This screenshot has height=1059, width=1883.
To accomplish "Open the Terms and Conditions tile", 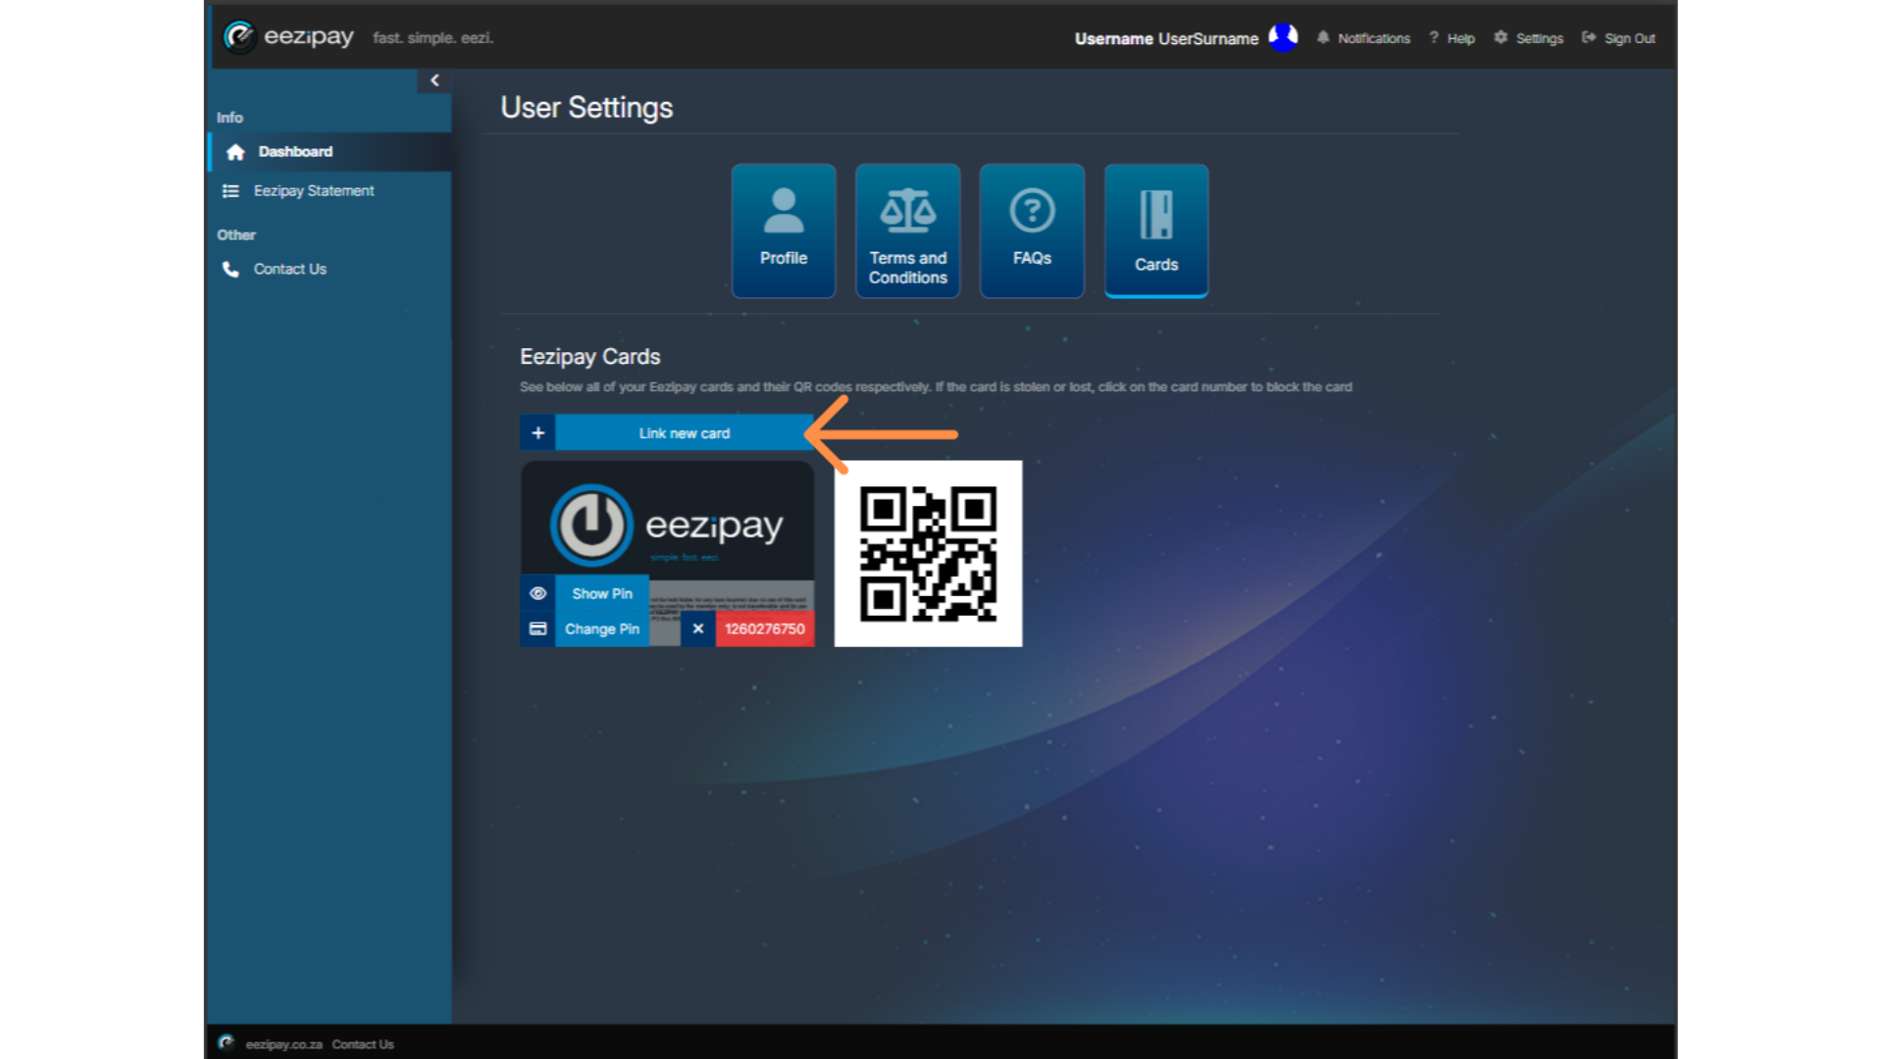I will 908,230.
